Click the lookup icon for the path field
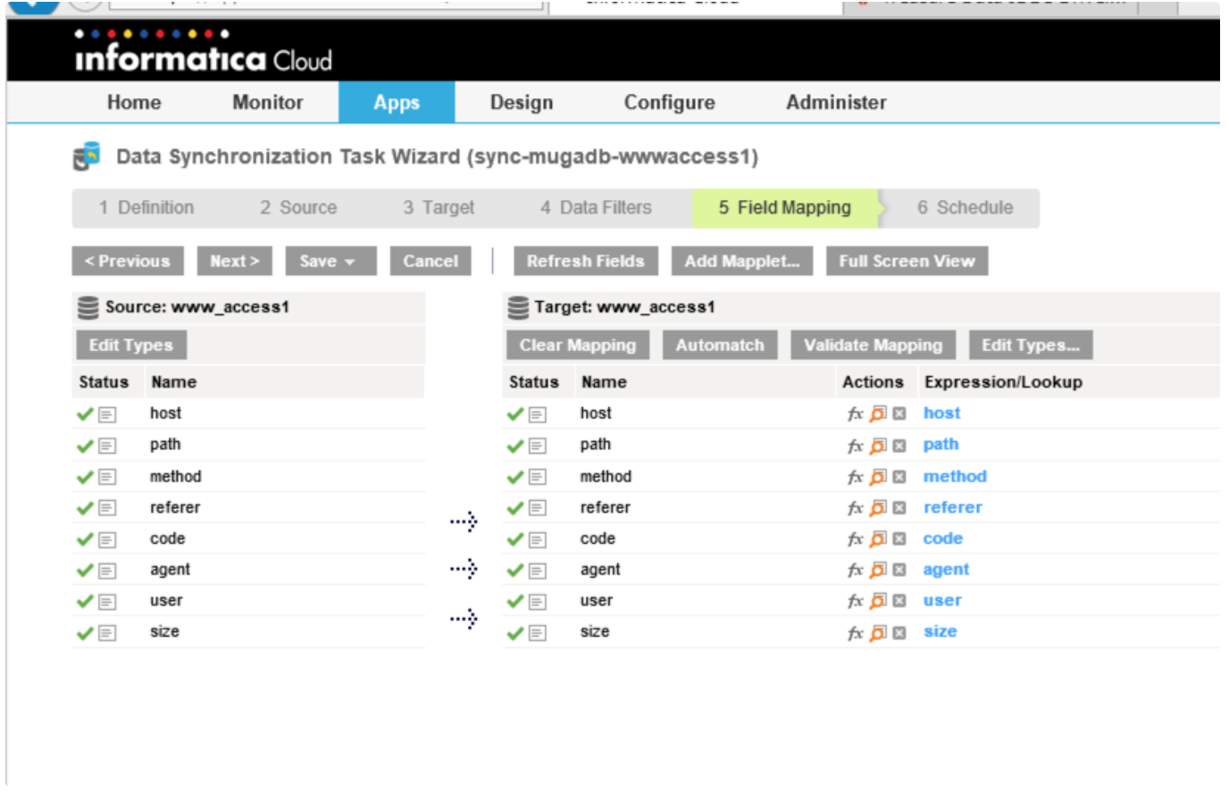 878,445
